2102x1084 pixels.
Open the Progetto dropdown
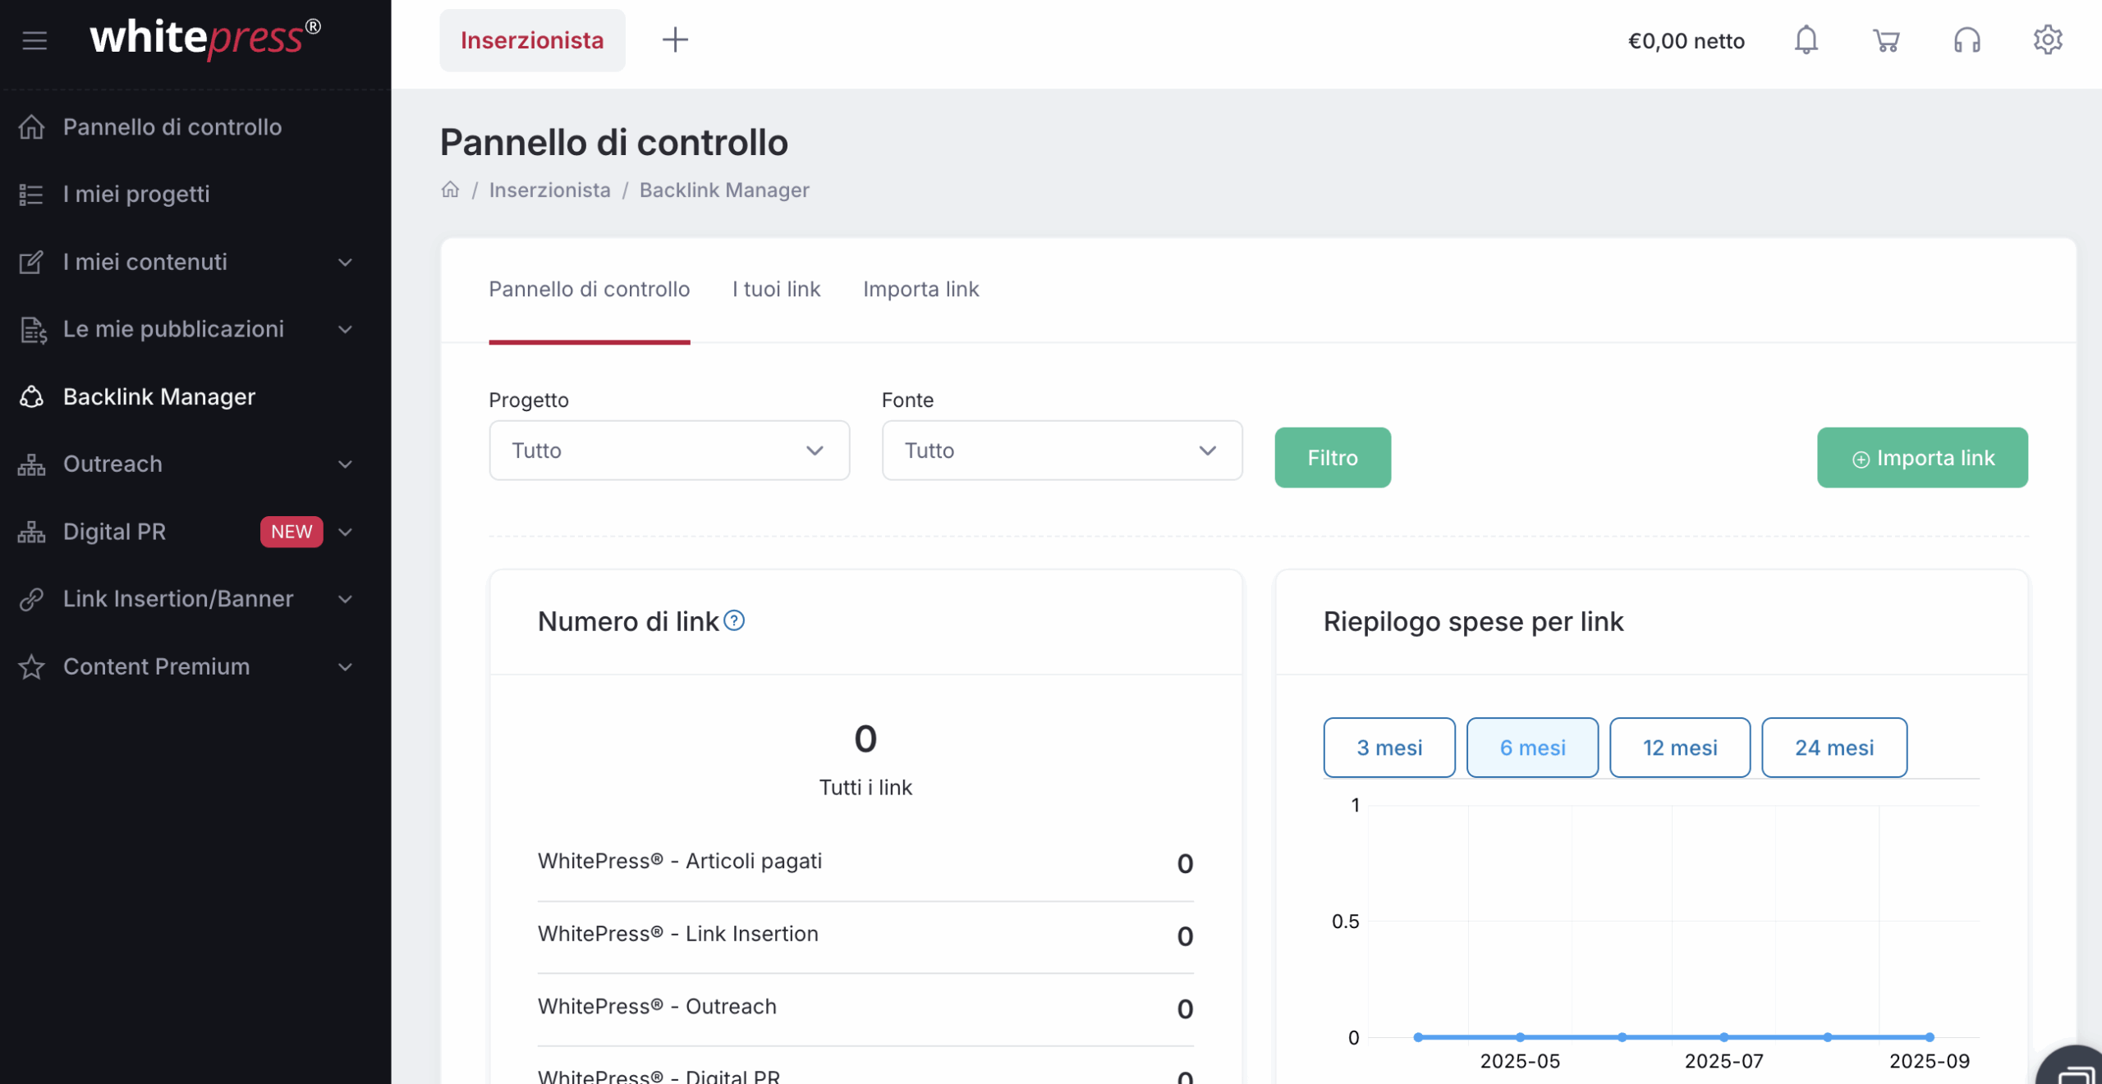pos(668,451)
